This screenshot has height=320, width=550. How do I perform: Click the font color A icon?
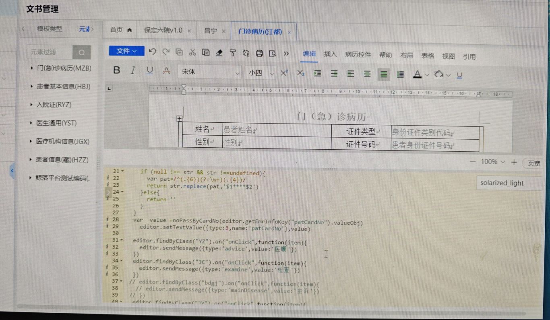pyautogui.click(x=417, y=74)
